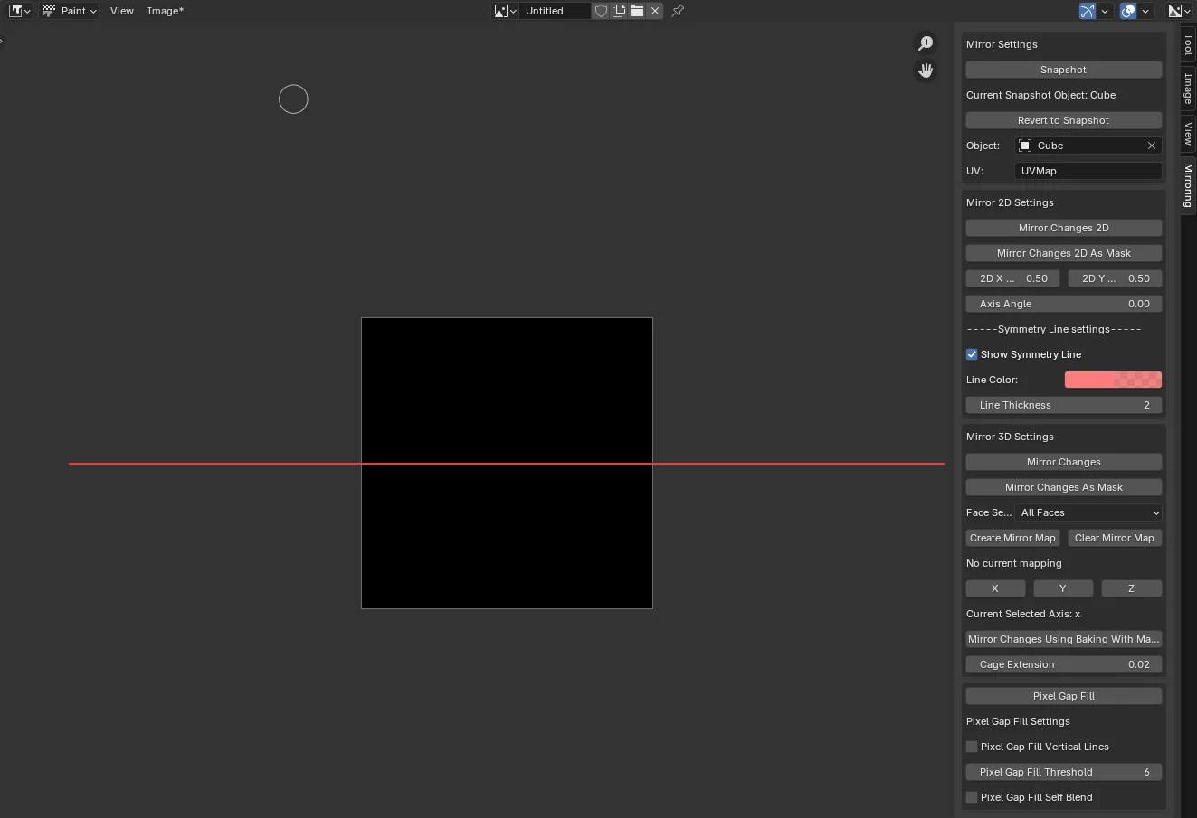Enable Pixel Gap Fill Vertical Lines
This screenshot has height=818, width=1197.
(972, 747)
